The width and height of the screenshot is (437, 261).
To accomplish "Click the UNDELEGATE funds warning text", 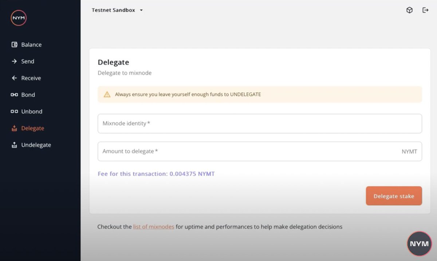I will pyautogui.click(x=188, y=95).
